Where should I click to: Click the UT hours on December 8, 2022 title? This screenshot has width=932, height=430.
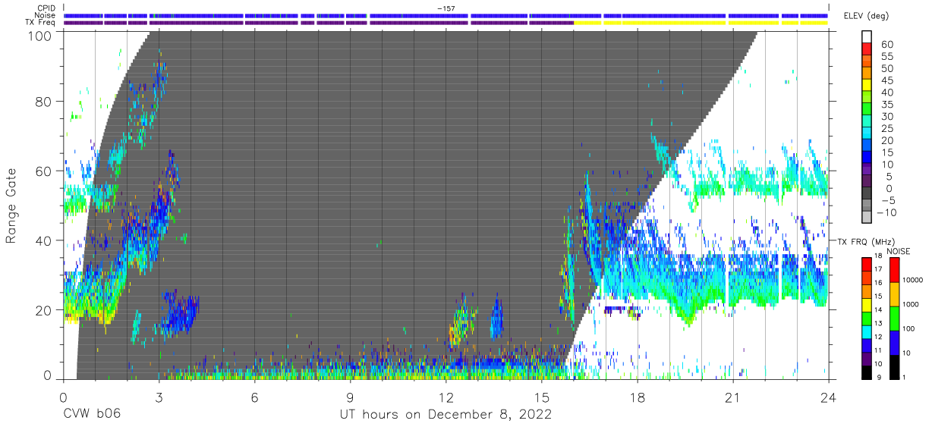[446, 415]
